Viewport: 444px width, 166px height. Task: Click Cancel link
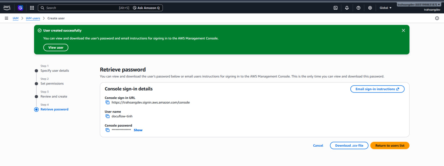click(318, 146)
